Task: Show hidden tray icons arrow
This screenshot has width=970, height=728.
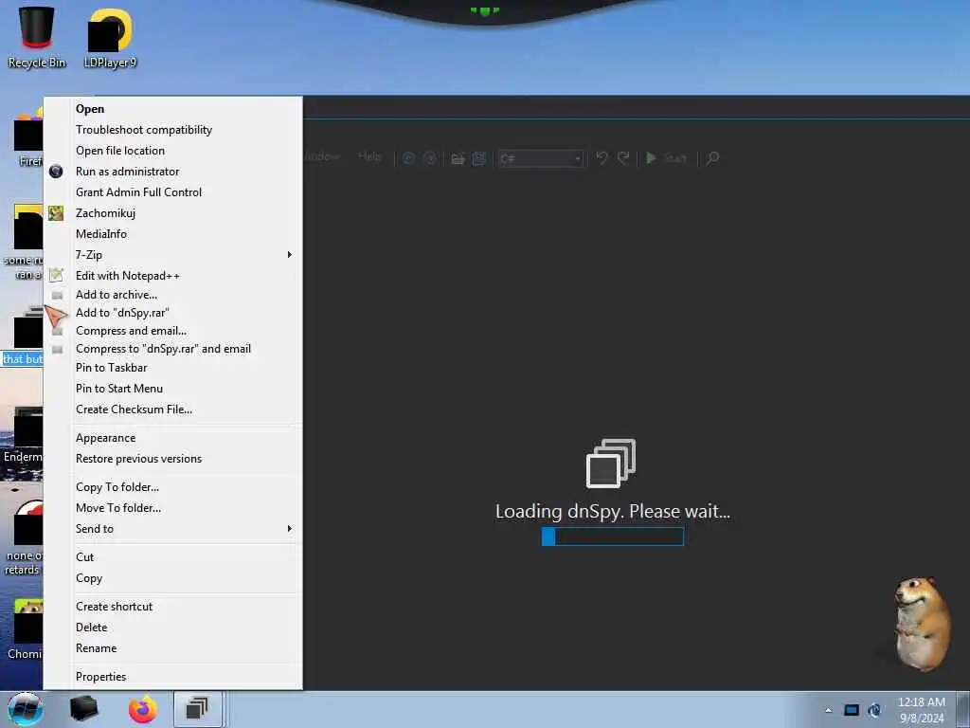Action: (828, 710)
